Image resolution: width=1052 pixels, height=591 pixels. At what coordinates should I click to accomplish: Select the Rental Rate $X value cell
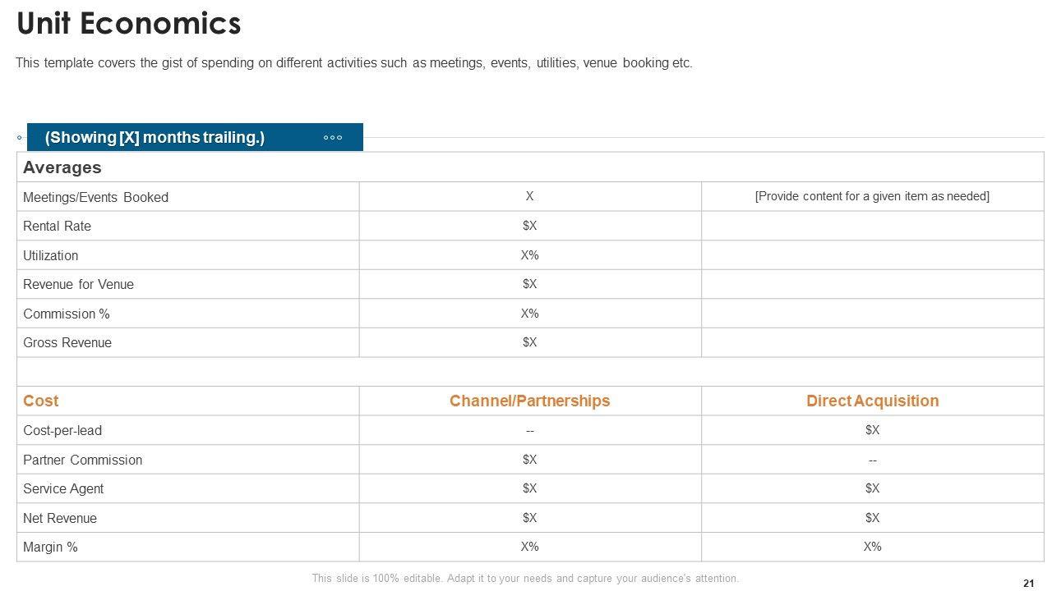tap(530, 226)
